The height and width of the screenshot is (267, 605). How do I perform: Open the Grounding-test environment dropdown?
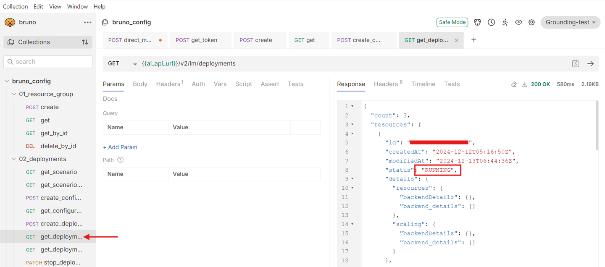coord(570,22)
